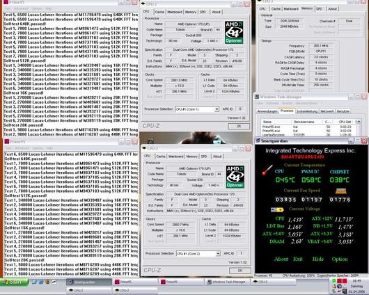The width and height of the screenshot is (369, 295).
Task: Click the battery icon beside Current Voltage
Action: point(277,209)
